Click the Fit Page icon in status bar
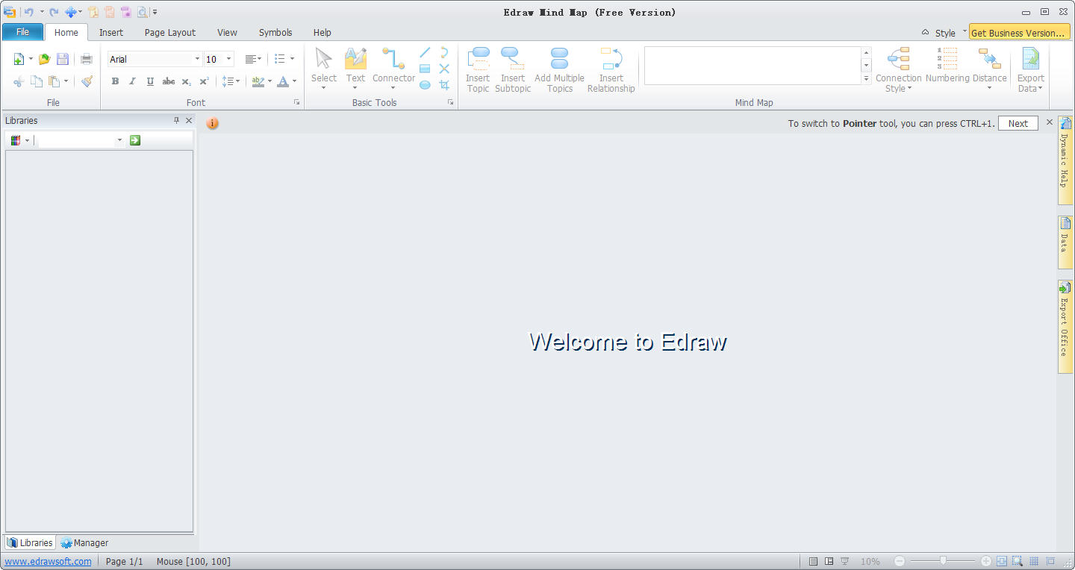Viewport: 1075px width, 570px height. 1002,561
